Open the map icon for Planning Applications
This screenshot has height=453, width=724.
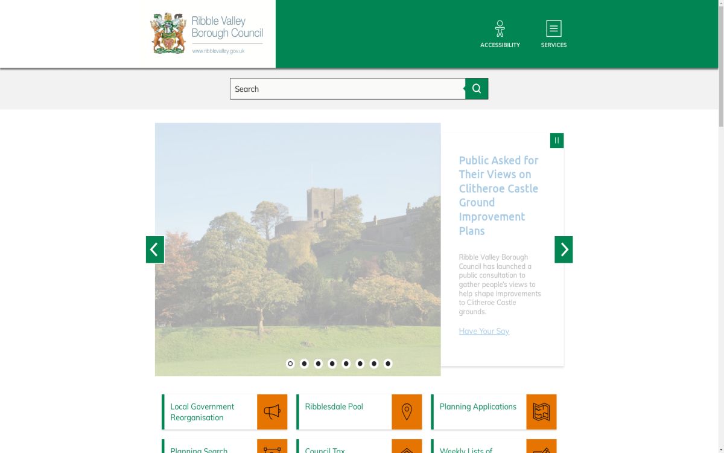point(541,412)
